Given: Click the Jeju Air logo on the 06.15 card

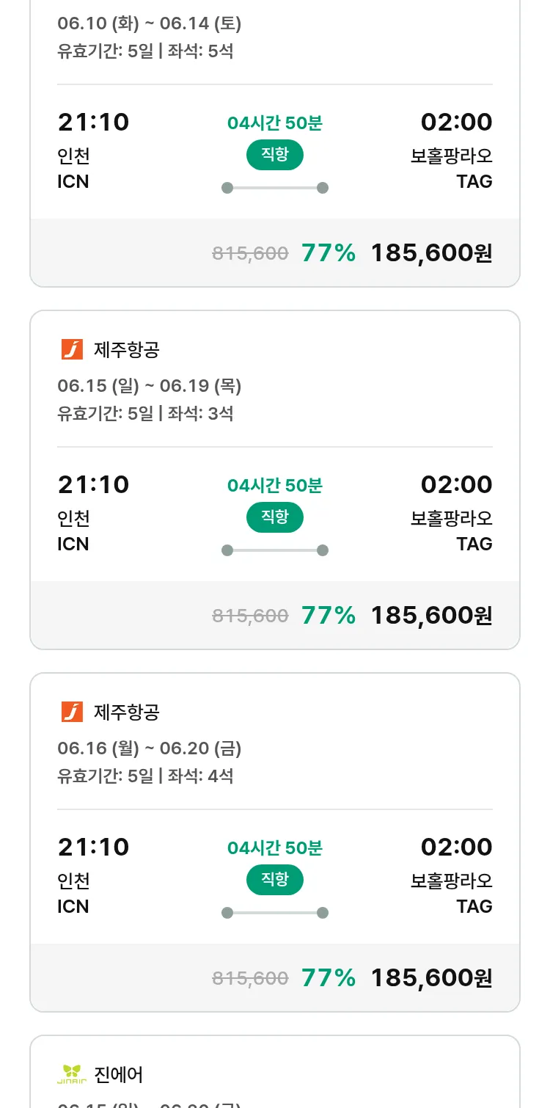Looking at the screenshot, I should [72, 349].
